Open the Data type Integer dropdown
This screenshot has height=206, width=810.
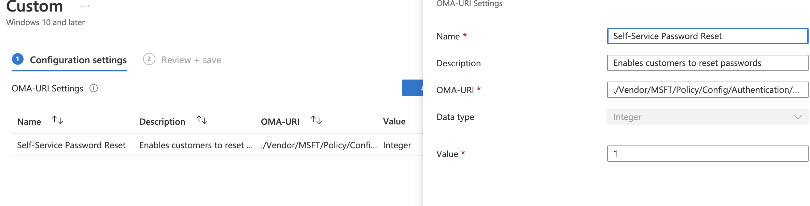click(700, 117)
